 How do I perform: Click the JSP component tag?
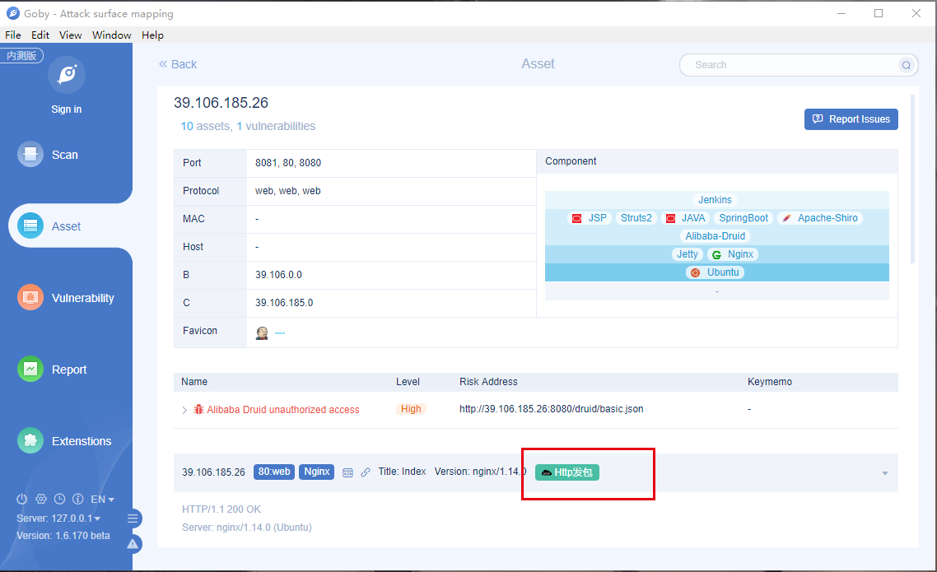(590, 218)
